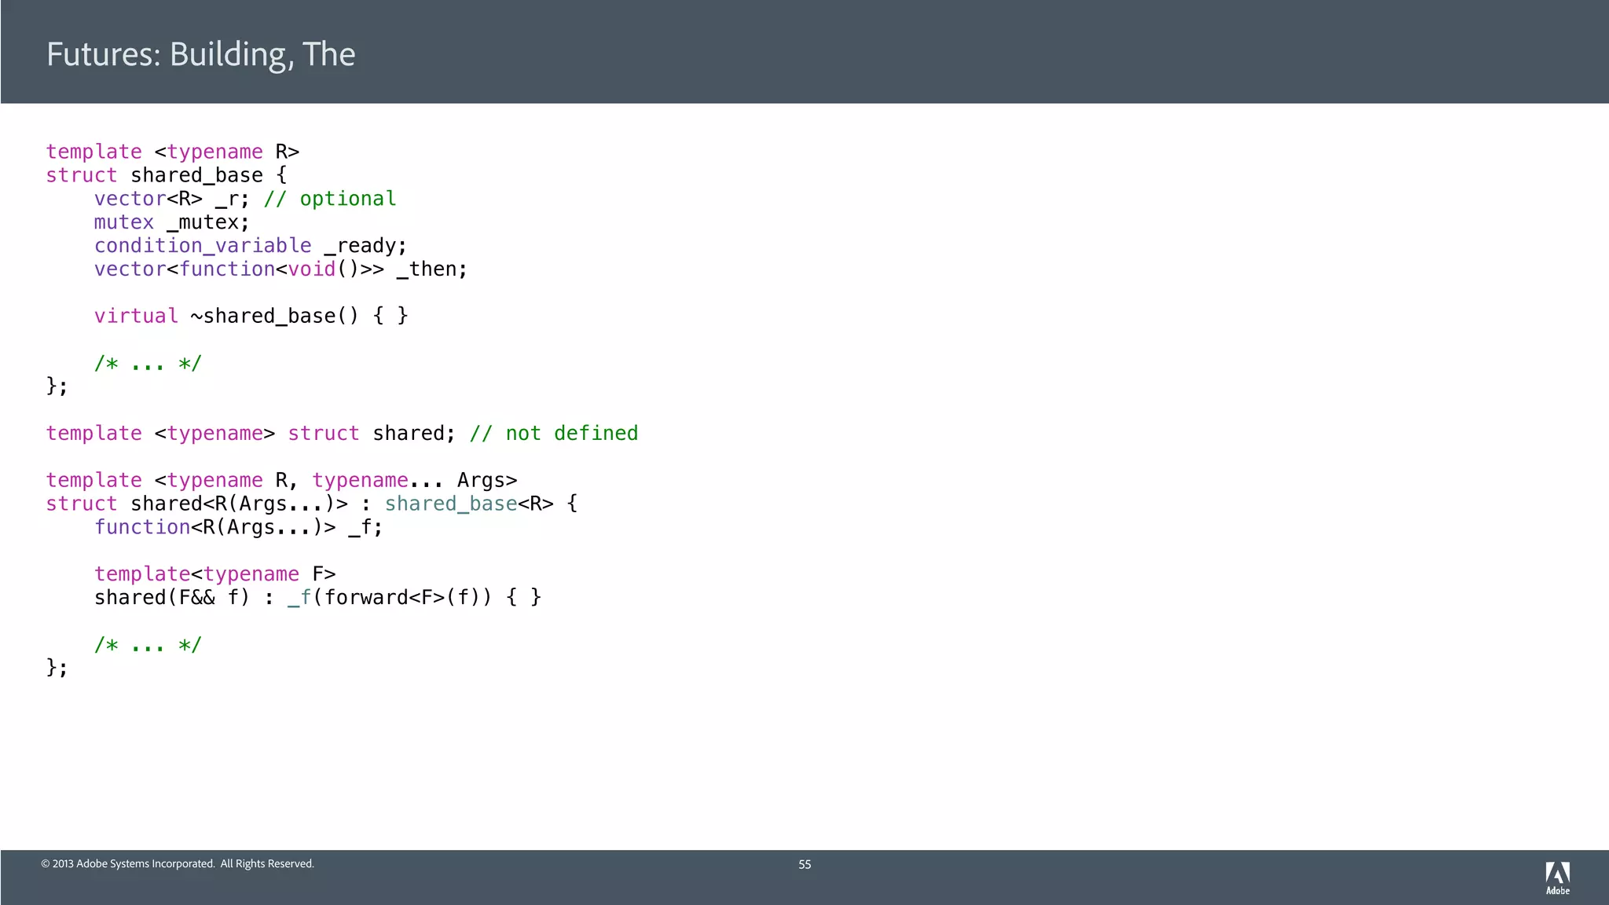Click 'shared_base<R>' base class text
The height and width of the screenshot is (905, 1609).
pos(468,504)
